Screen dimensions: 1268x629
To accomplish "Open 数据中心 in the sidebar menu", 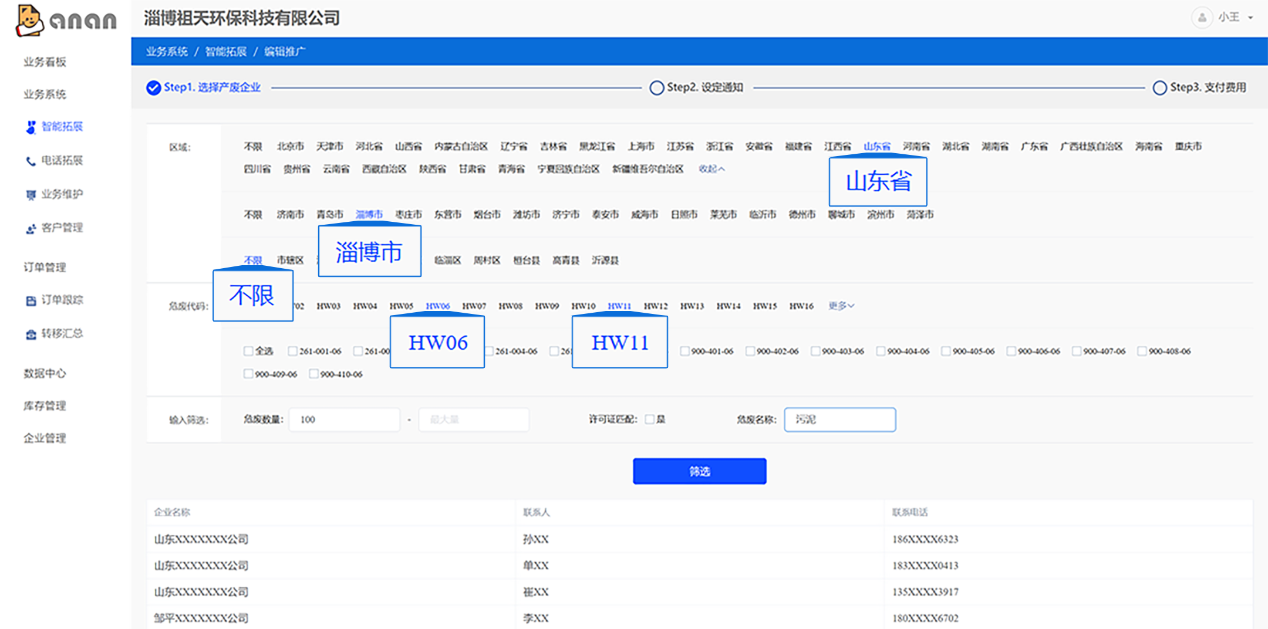I will click(45, 373).
